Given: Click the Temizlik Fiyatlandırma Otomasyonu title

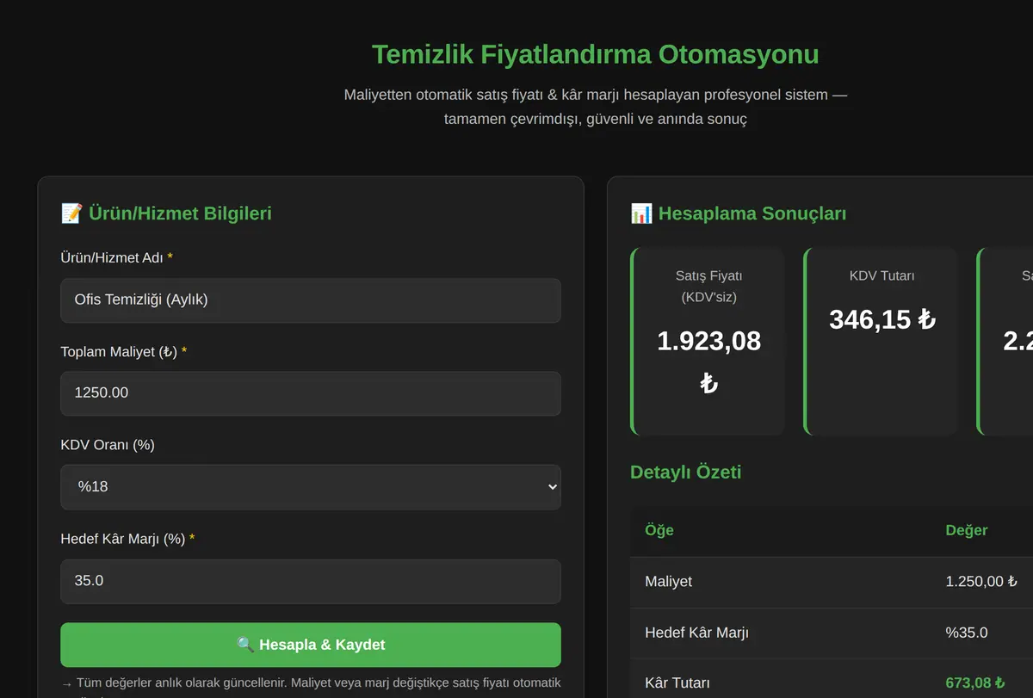Looking at the screenshot, I should pyautogui.click(x=595, y=54).
